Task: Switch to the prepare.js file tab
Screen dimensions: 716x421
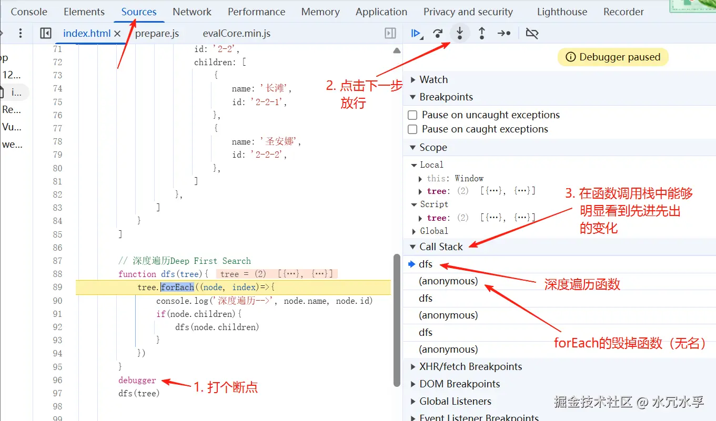Action: coord(157,34)
